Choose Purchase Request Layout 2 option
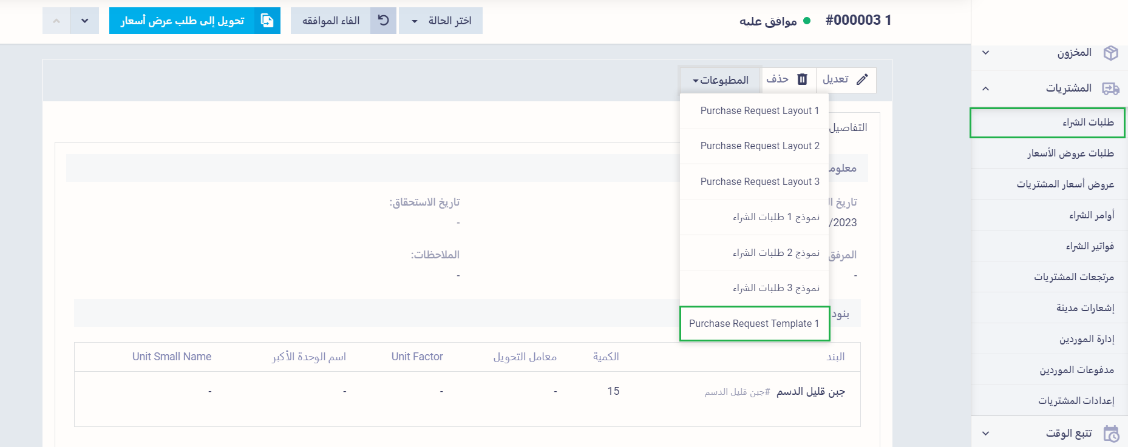Viewport: 1128px width, 447px height. click(x=759, y=146)
